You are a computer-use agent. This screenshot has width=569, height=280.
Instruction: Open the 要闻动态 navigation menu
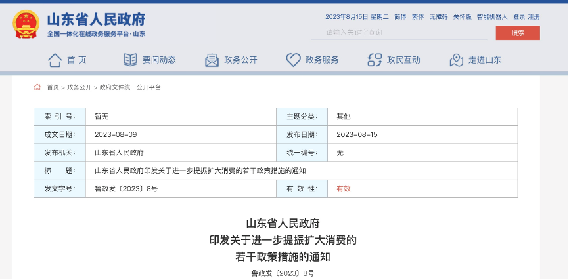159,60
